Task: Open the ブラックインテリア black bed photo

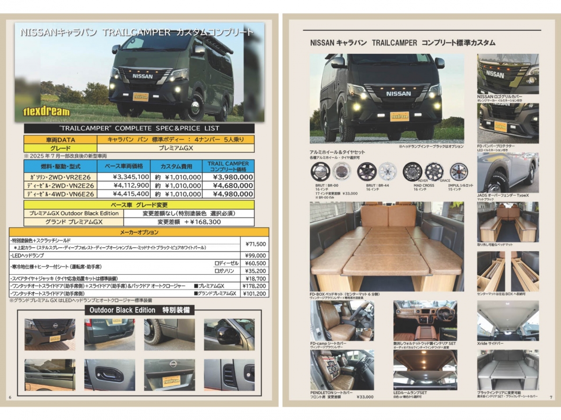Action: [508, 370]
